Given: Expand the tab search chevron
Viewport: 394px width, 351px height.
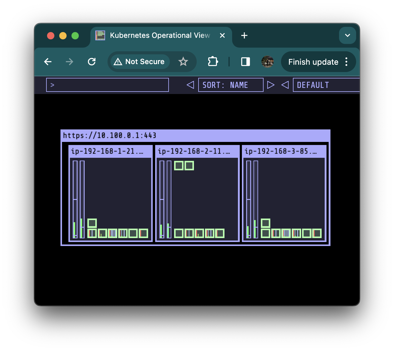Looking at the screenshot, I should (x=348, y=35).
